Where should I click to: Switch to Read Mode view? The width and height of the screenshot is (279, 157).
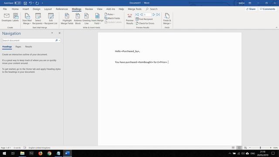[233, 148]
